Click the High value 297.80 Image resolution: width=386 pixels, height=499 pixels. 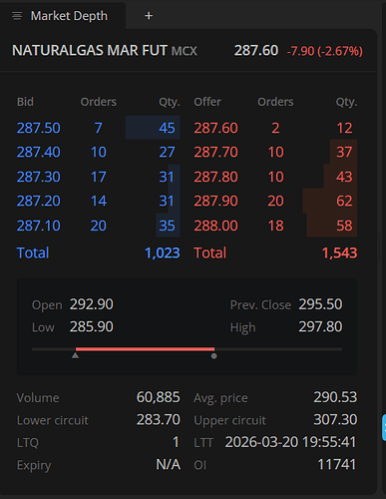click(320, 326)
